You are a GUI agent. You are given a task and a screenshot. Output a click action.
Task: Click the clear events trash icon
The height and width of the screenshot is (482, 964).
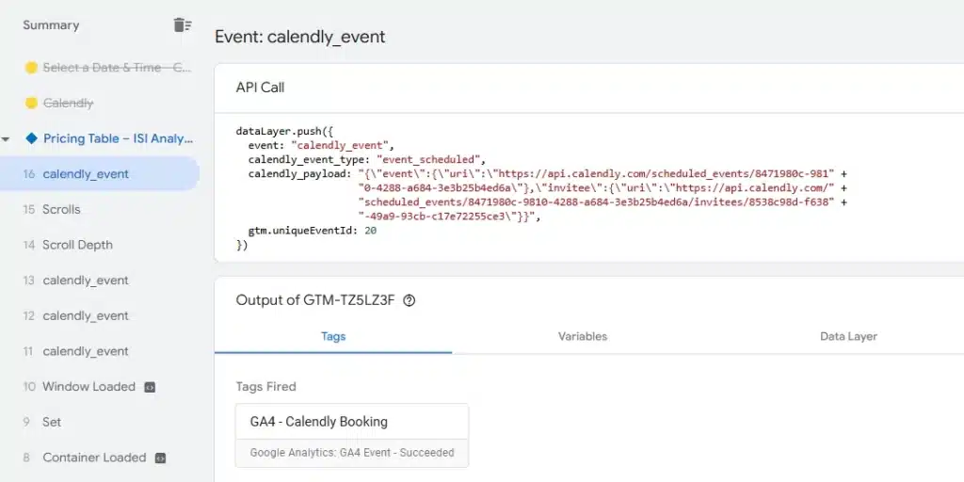pos(183,25)
